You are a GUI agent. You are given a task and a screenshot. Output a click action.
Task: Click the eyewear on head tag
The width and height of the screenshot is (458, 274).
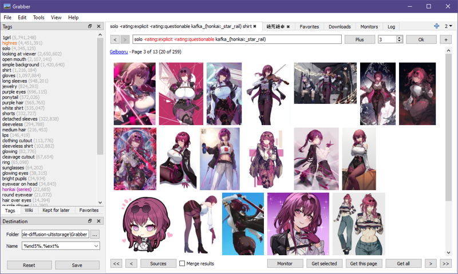(20, 184)
